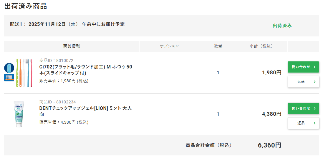Click the green 出荷済み status label
323x161 pixels.
coord(282,26)
